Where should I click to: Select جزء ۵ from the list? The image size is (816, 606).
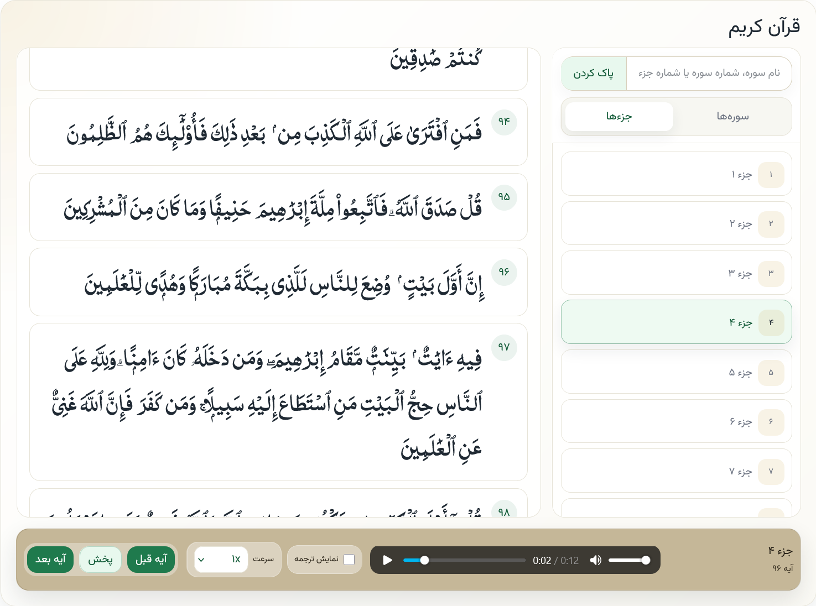point(677,372)
